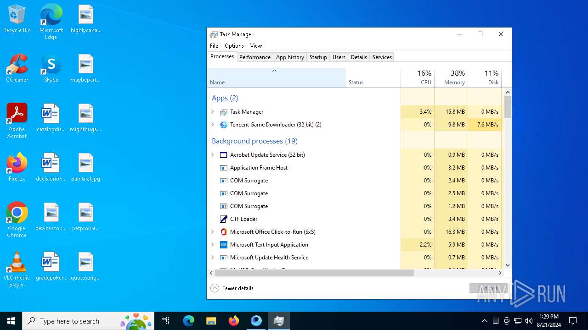Select the Apps (2) group header
588x330 pixels.
click(225, 98)
